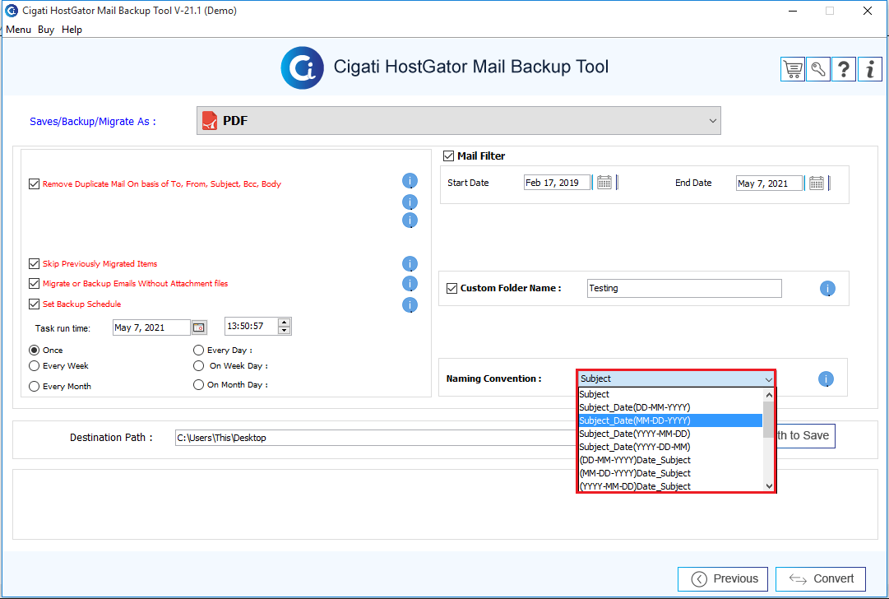Click info icon for Remove Duplicate Mail
The image size is (889, 599).
[x=410, y=181]
